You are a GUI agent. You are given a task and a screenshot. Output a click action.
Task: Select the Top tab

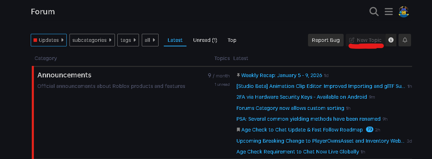tap(232, 40)
